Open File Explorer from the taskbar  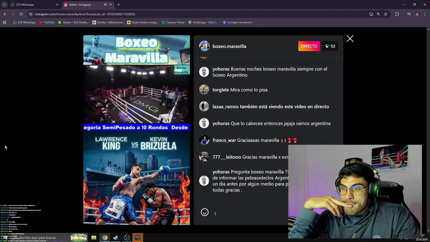94,238
